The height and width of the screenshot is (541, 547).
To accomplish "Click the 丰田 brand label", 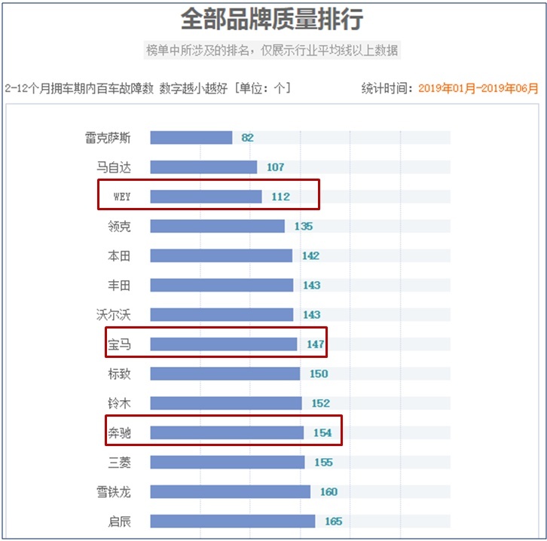I will pos(119,286).
